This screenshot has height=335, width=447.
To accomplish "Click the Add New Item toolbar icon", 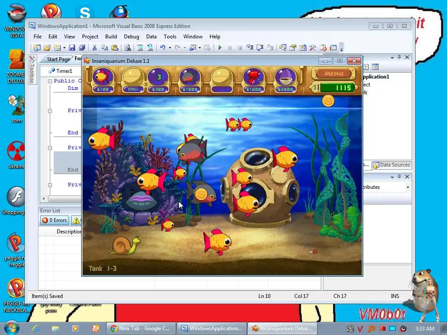I will coord(58,48).
